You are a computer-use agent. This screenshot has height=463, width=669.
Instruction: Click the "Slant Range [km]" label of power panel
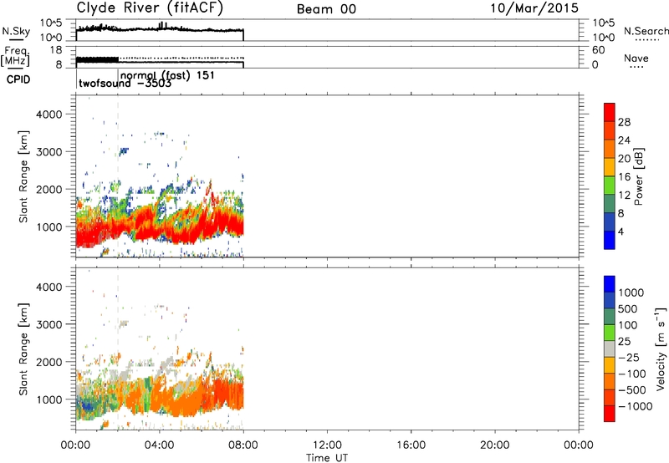[23, 176]
